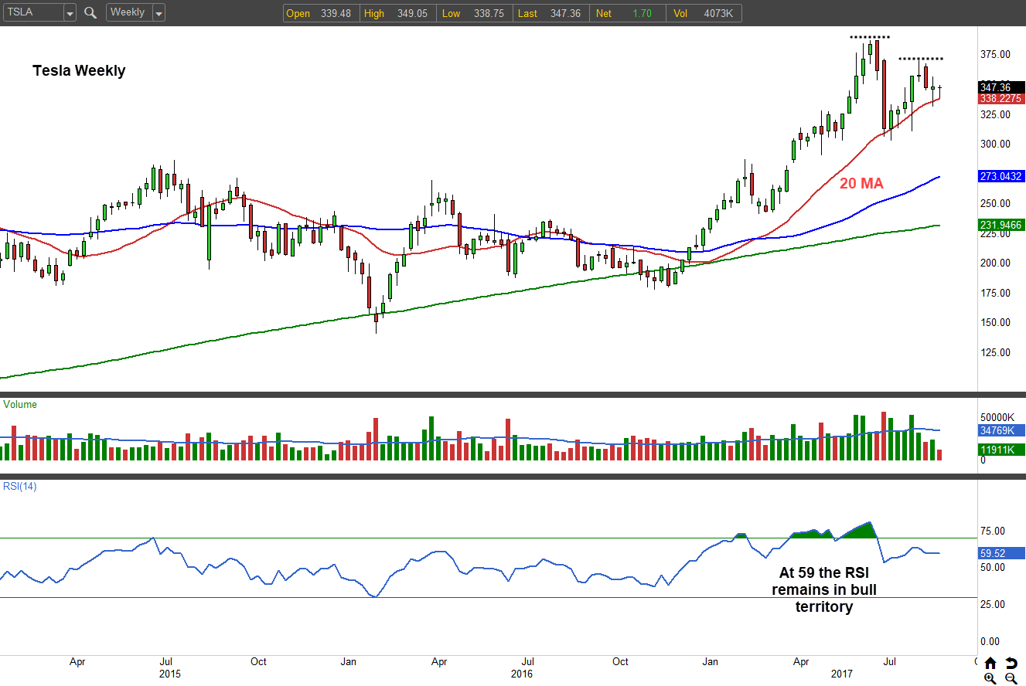Click the home icon to reset the chart
1026x686 pixels.
click(990, 663)
